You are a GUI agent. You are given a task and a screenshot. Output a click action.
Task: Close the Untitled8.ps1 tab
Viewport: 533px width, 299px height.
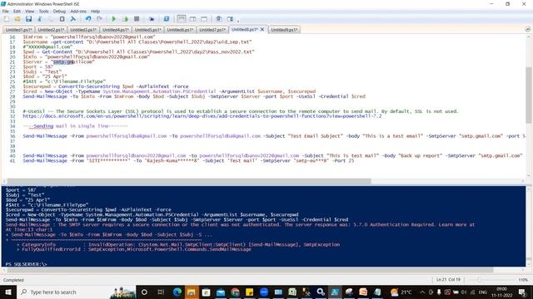click(262, 30)
